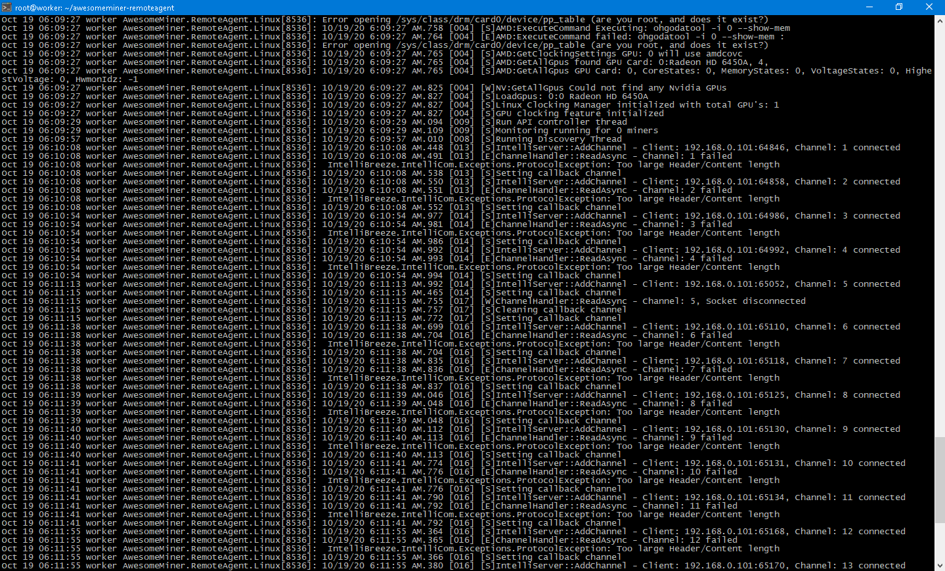This screenshot has width=945, height=571.
Task: Click the 'Channel: 6 connected' text
Action: click(x=848, y=327)
